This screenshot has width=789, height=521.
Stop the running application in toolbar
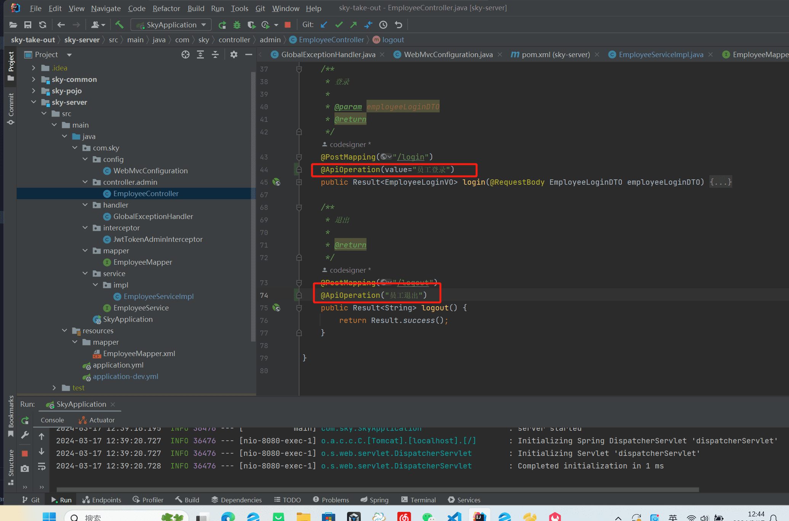tap(288, 25)
